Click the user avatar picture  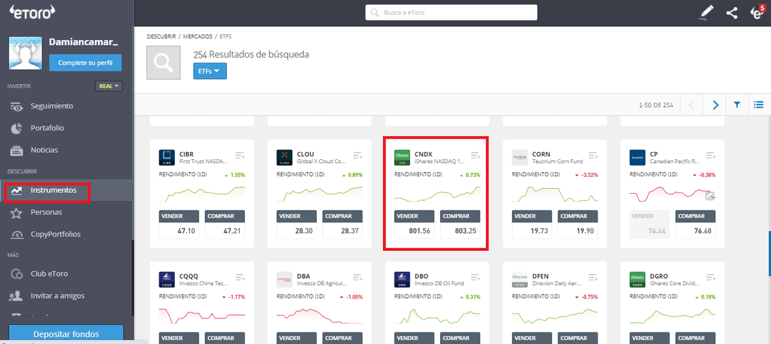(x=25, y=53)
